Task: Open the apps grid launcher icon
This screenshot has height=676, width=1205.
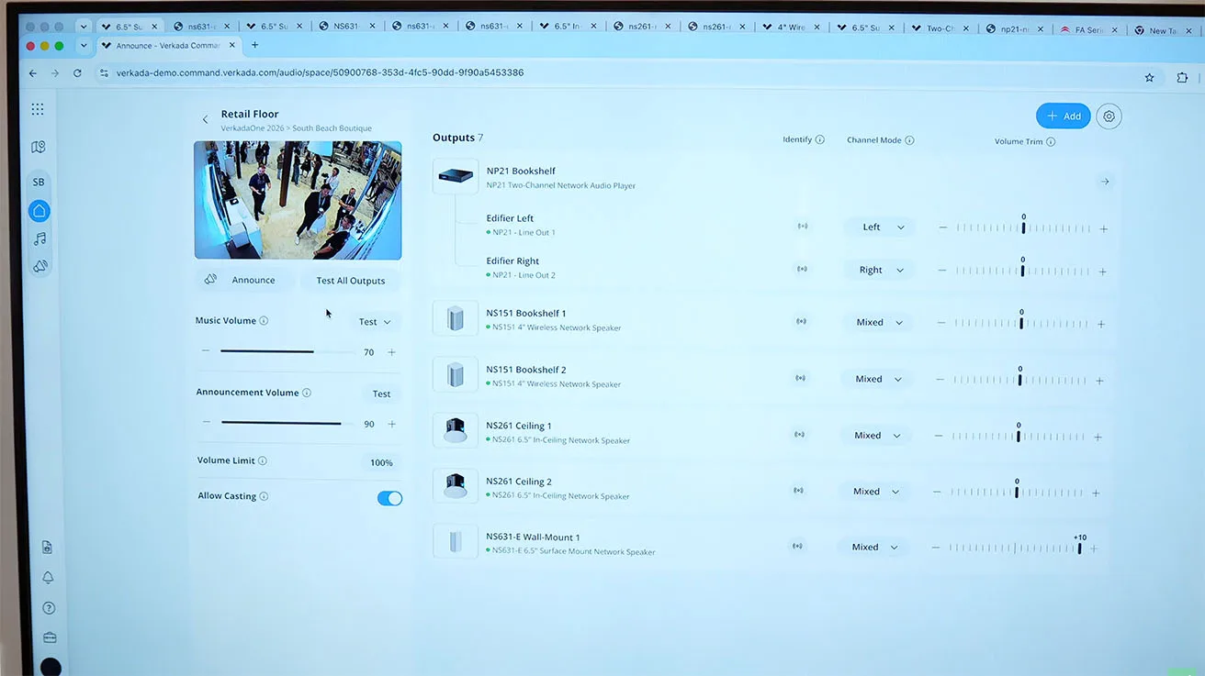Action: coord(38,109)
